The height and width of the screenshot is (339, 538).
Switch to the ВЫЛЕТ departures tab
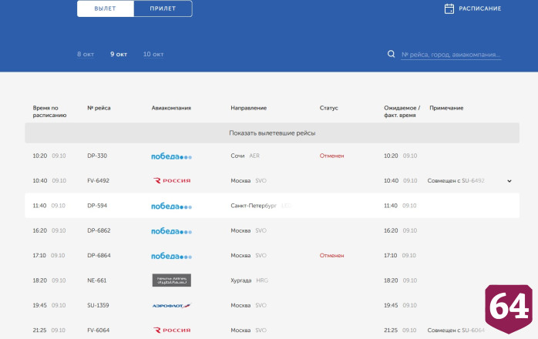pos(106,8)
